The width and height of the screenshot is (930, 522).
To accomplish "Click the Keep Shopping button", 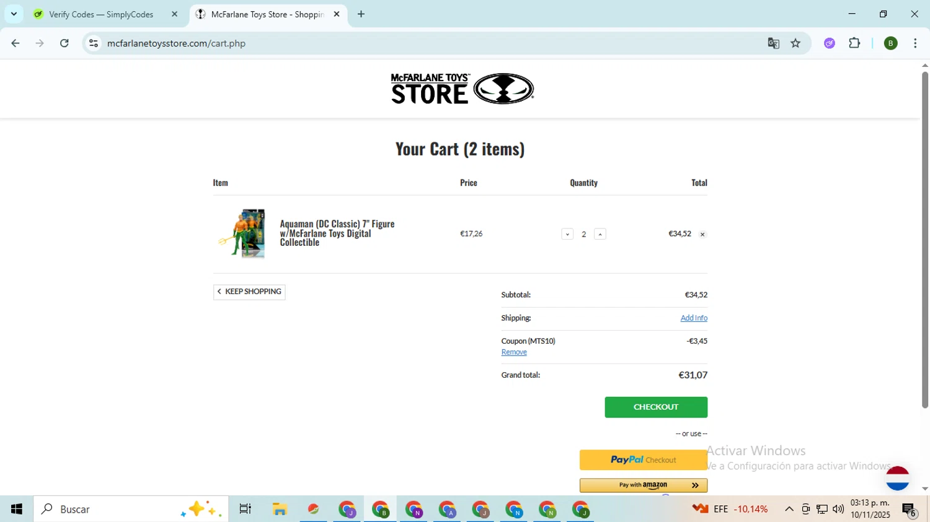I will pyautogui.click(x=249, y=292).
